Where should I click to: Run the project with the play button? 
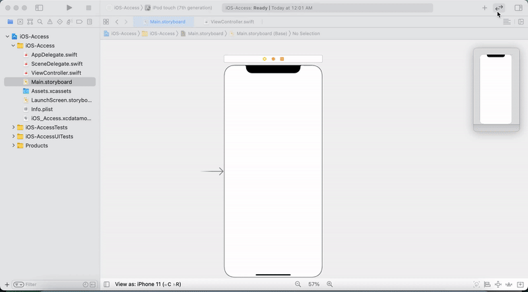[69, 8]
